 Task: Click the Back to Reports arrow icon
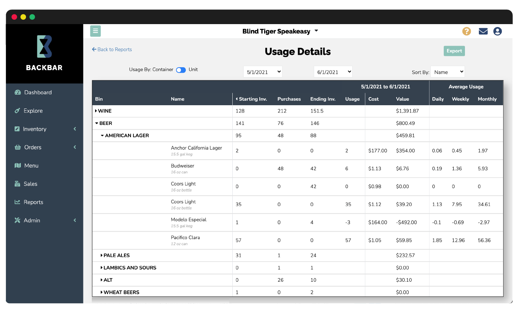(94, 49)
